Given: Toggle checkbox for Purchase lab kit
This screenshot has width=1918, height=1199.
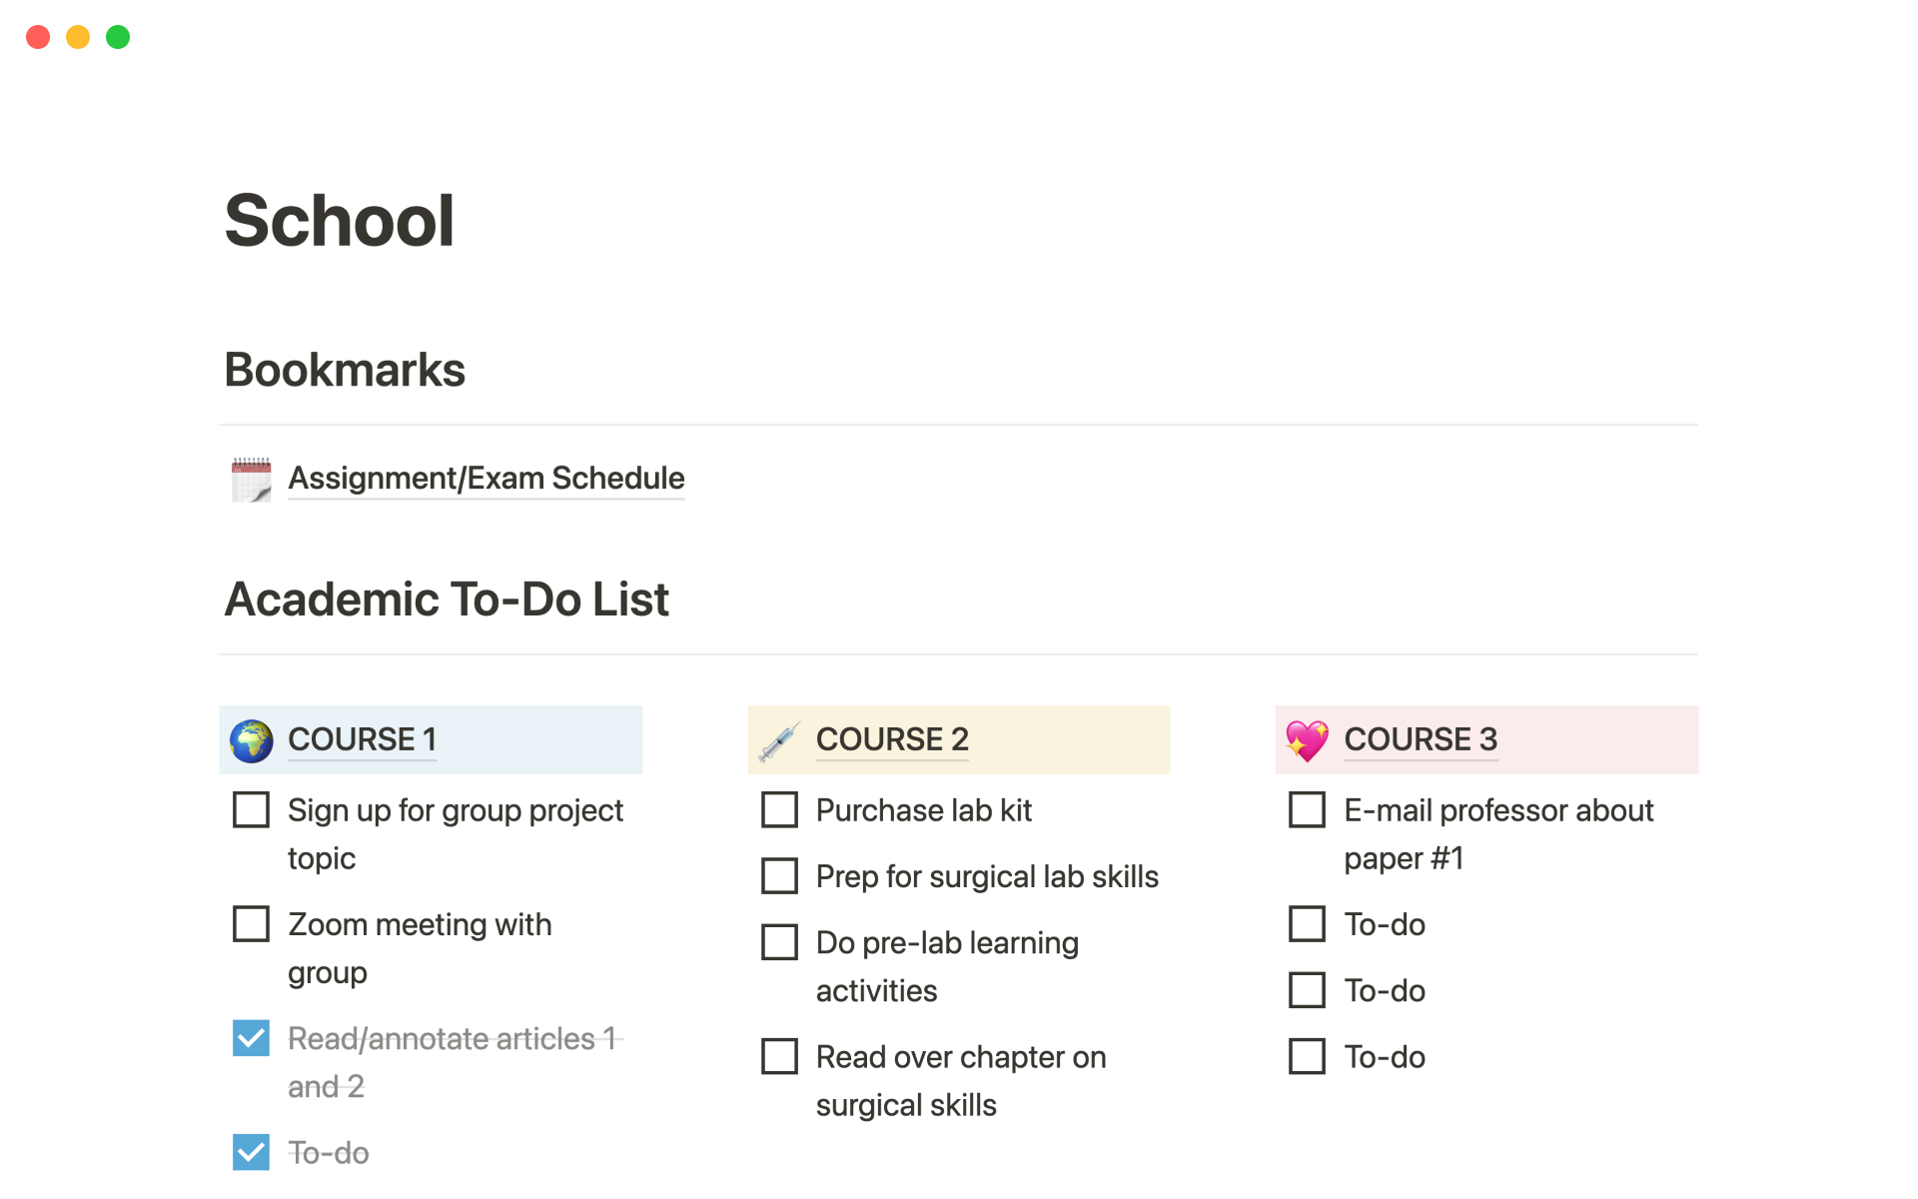Looking at the screenshot, I should point(777,811).
